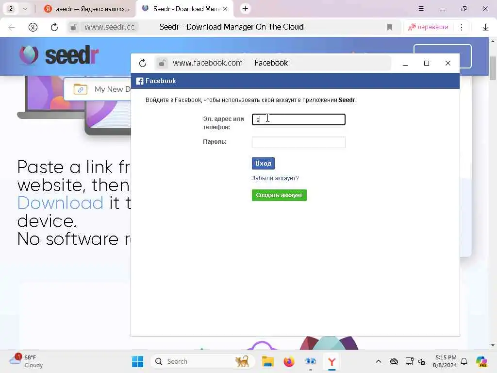
Task: Click the Copilot icon in taskbar corner
Action: [x=481, y=361]
